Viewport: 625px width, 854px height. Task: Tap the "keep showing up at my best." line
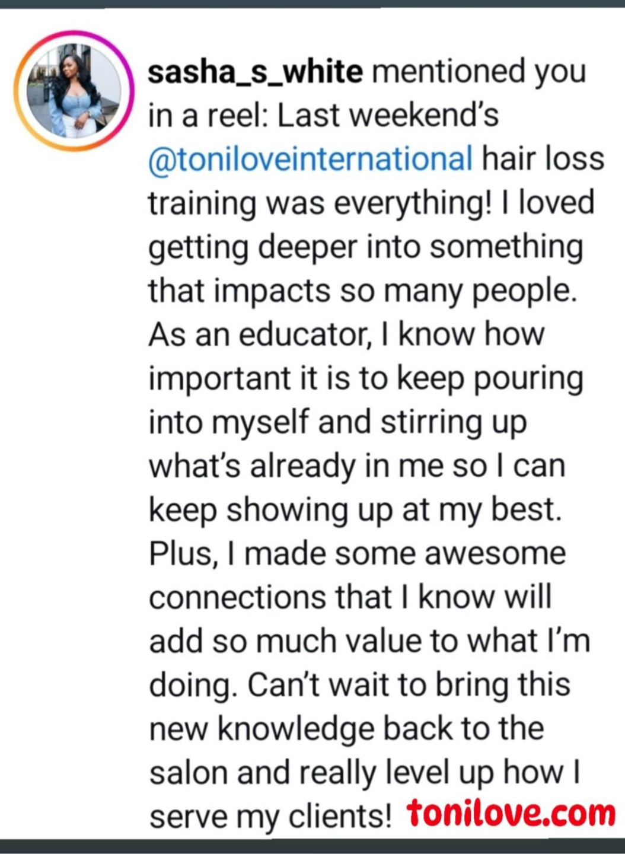pyautogui.click(x=355, y=510)
